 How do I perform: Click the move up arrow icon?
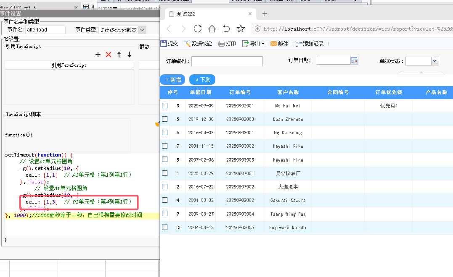pyautogui.click(x=119, y=55)
